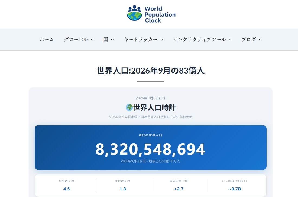The width and height of the screenshot is (298, 197).
Task: Expand the キートラッカー chevron
Action: click(162, 40)
